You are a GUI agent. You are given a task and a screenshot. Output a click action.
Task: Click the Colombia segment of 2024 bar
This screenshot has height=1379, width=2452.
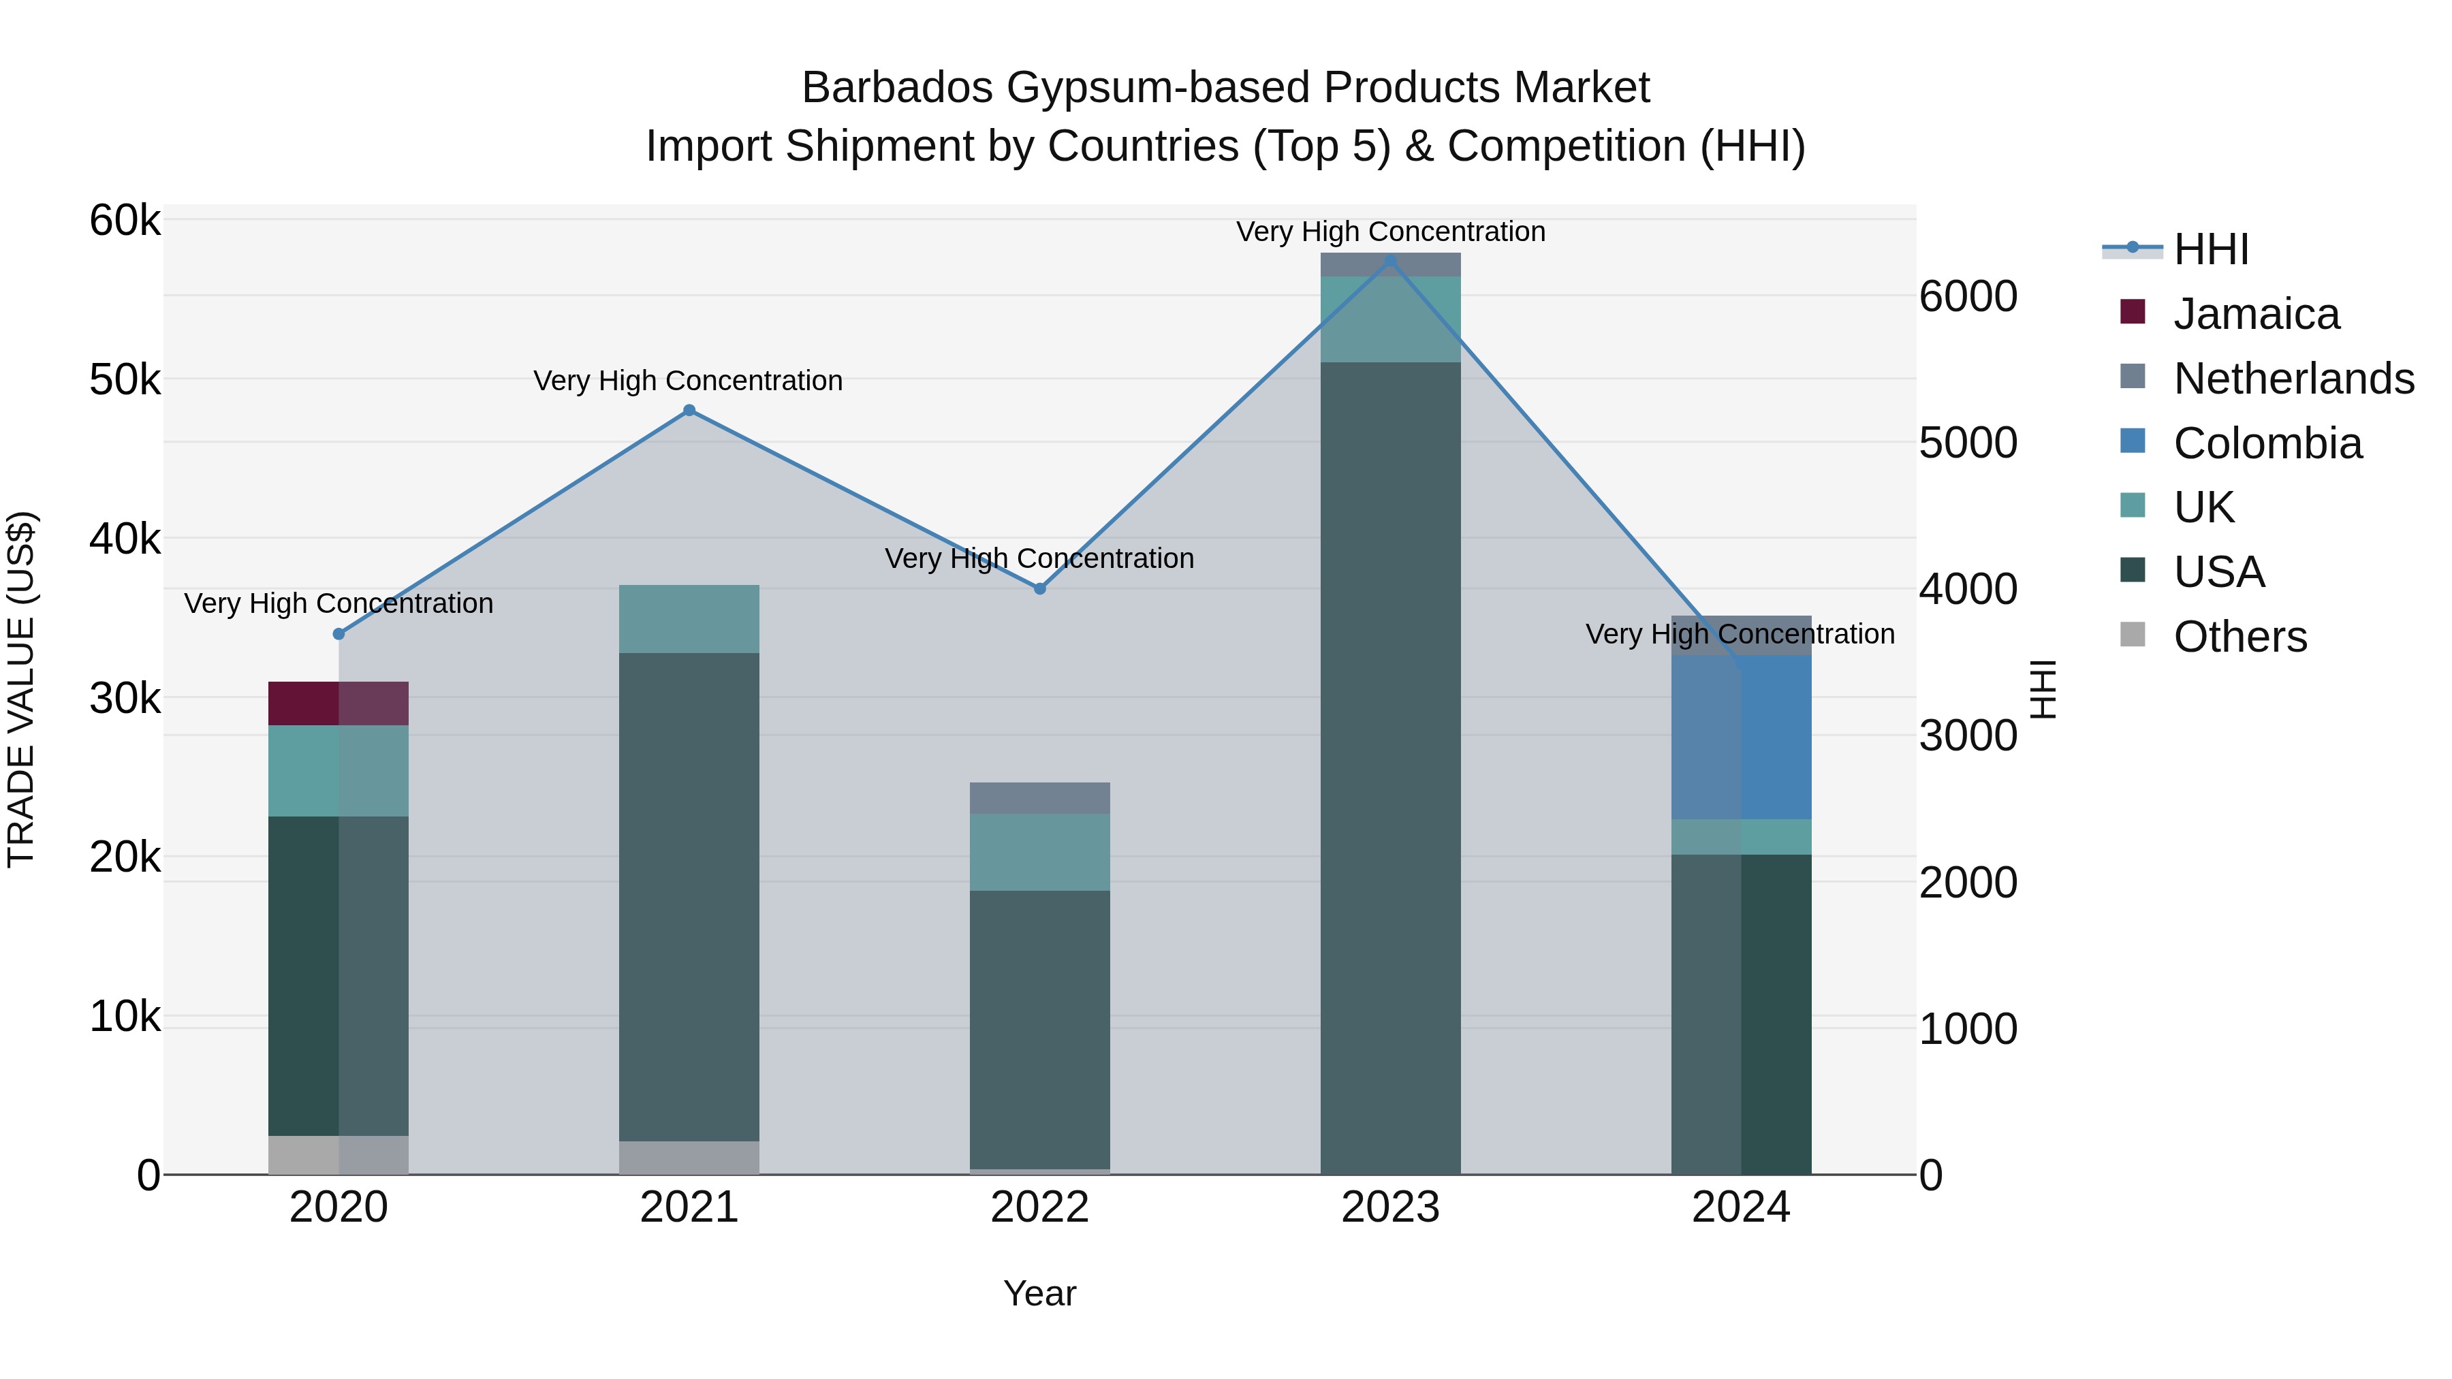(x=1741, y=738)
